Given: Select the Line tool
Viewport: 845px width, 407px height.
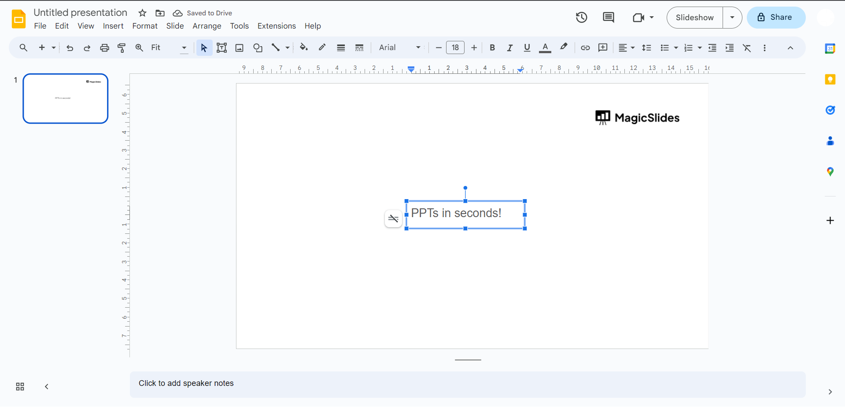Looking at the screenshot, I should tap(276, 47).
